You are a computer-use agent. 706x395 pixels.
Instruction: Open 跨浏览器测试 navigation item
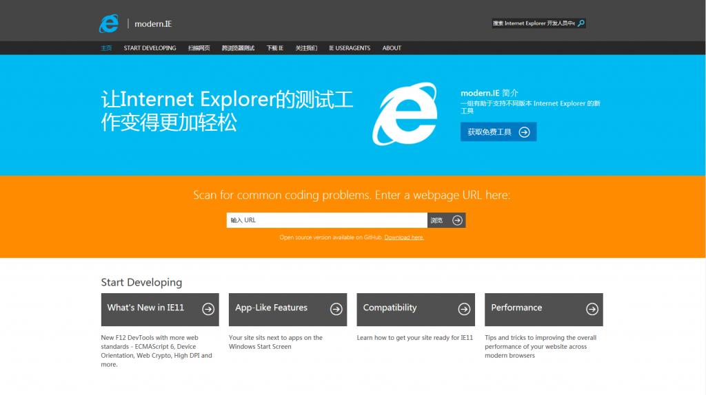238,48
